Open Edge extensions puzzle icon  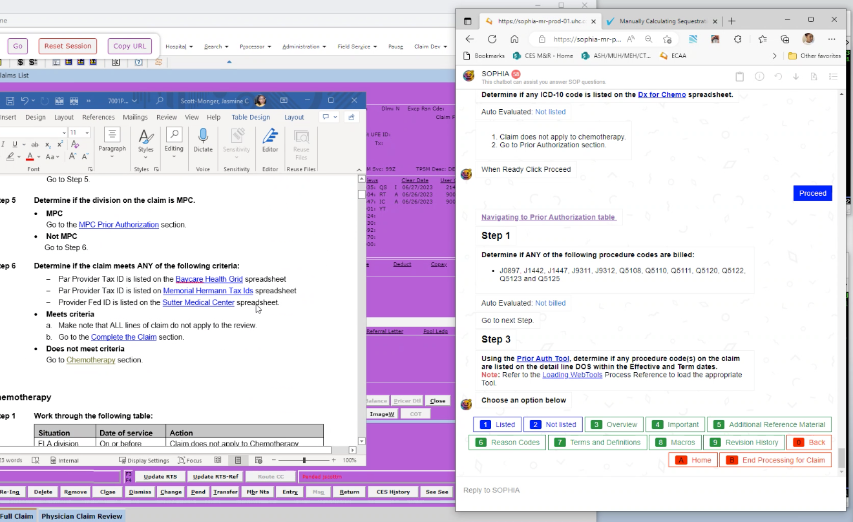[x=739, y=39]
